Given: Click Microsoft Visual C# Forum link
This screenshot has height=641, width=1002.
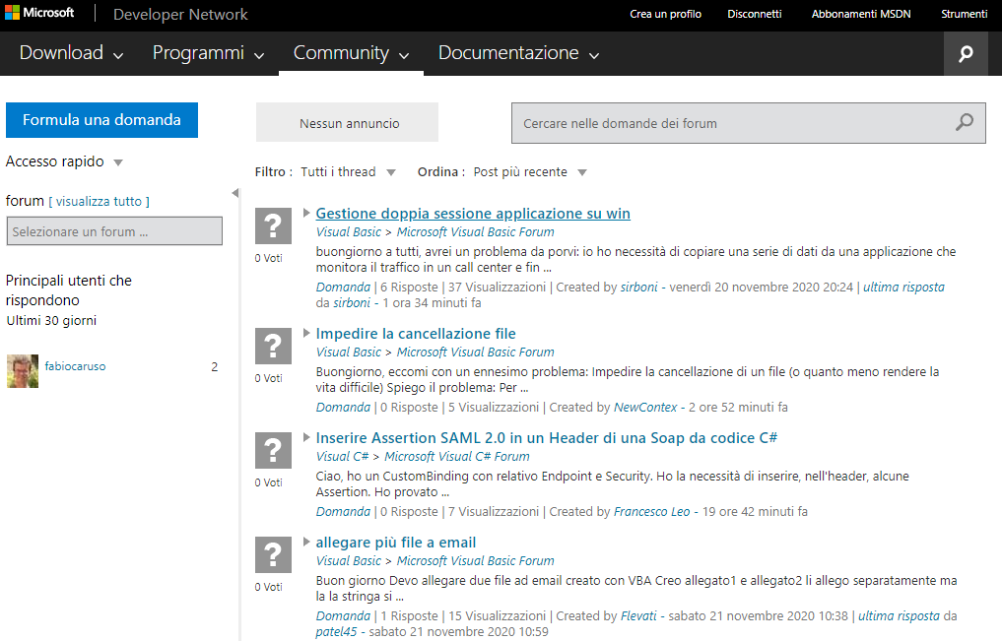Looking at the screenshot, I should click(x=457, y=457).
